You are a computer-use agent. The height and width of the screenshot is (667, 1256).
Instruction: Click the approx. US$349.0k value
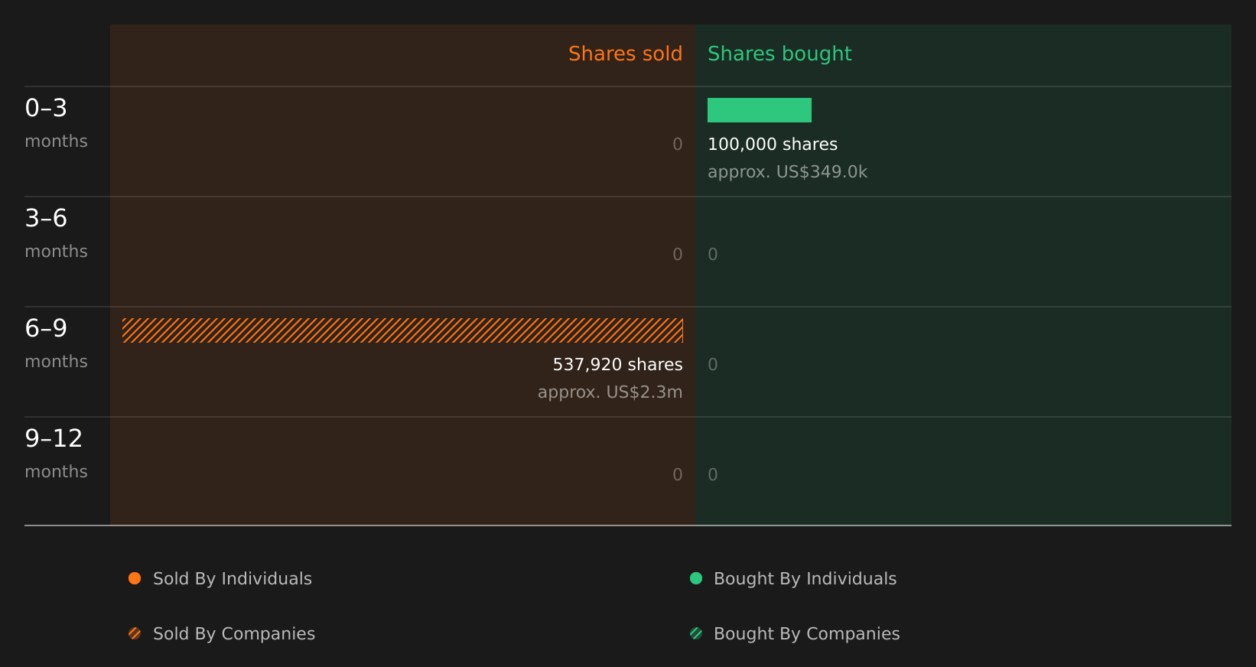click(787, 172)
